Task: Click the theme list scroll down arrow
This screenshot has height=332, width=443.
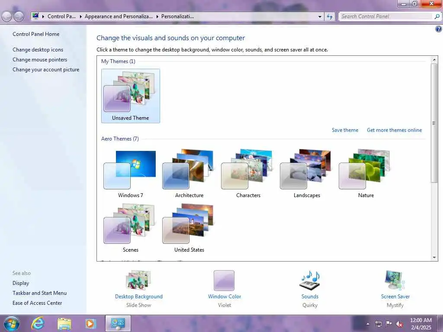Action: [434, 258]
